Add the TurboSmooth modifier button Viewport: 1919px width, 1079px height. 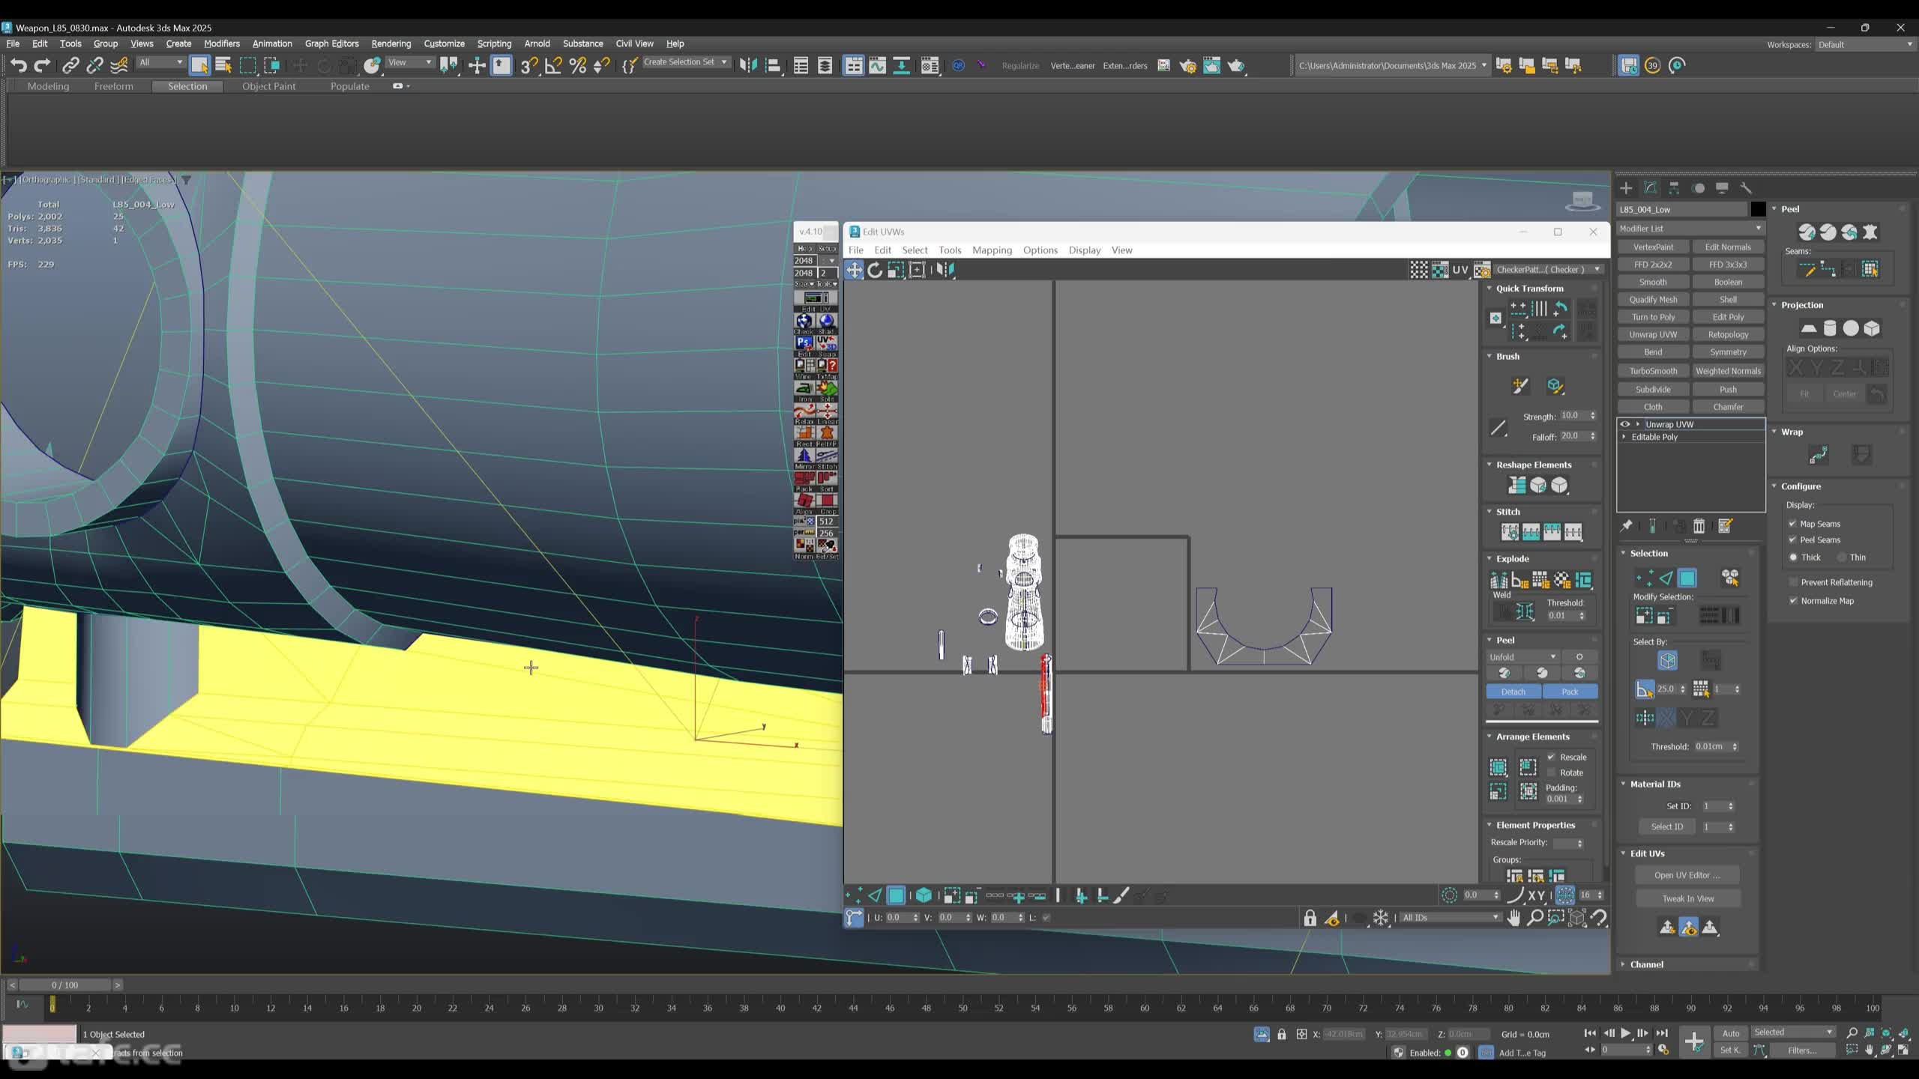(x=1653, y=371)
